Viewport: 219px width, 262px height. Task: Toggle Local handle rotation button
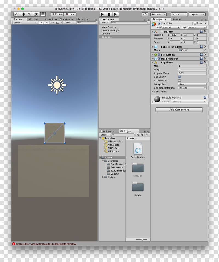coord(70,14)
